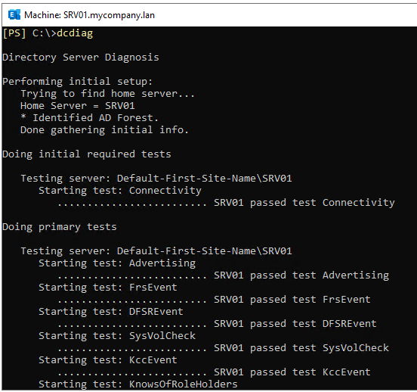The image size is (417, 392).
Task: Click the window title 'Machine: SRV01.mycompany.lan'
Action: click(89, 15)
